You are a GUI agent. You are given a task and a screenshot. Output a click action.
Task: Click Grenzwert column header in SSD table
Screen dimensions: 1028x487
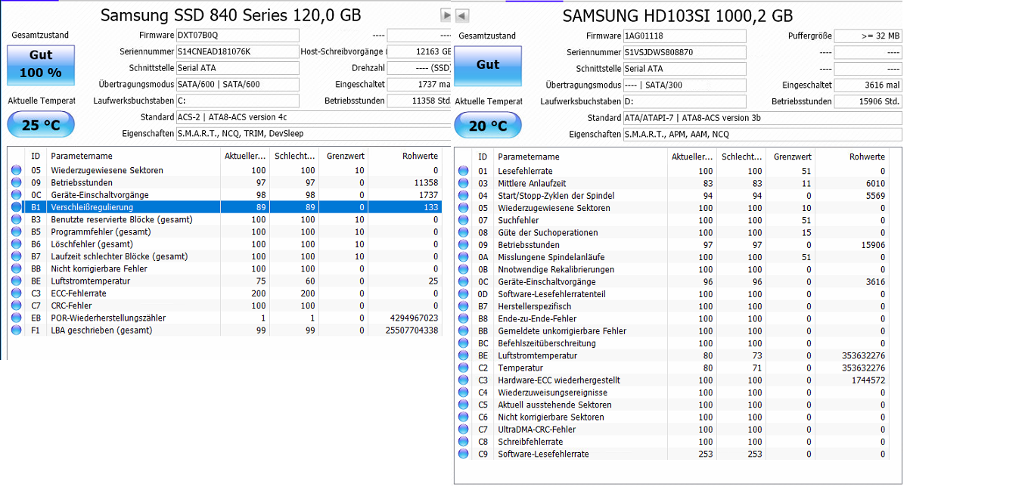click(x=346, y=155)
